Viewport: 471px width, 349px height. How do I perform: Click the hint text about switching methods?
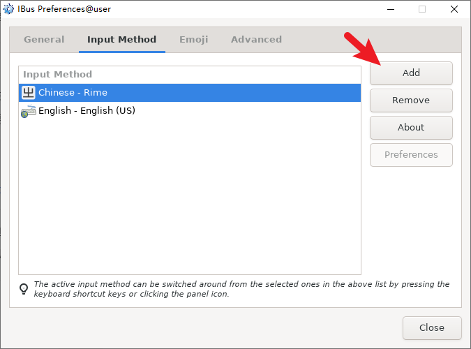coord(241,289)
